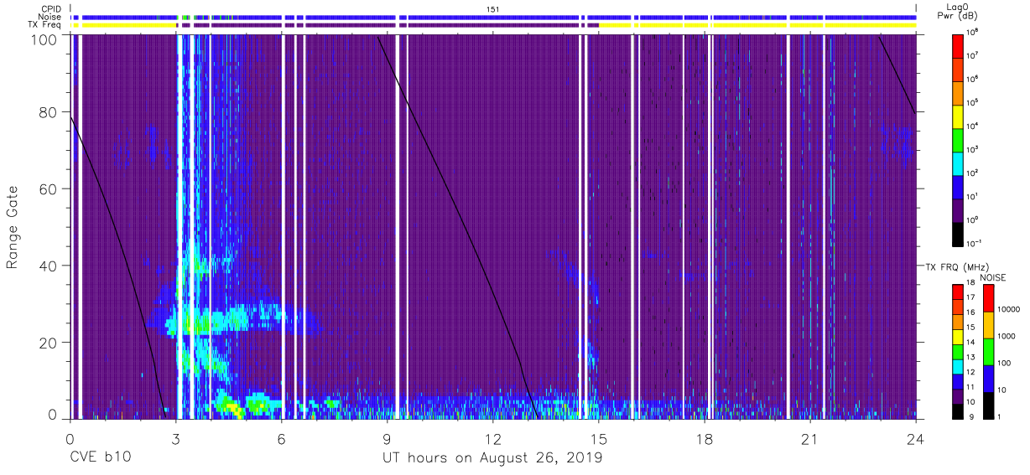This screenshot has height=475, width=1030.
Task: Click the "12" tick on the UT hours axis
Action: (x=492, y=438)
